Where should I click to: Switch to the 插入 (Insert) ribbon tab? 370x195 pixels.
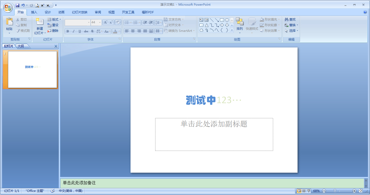34,12
